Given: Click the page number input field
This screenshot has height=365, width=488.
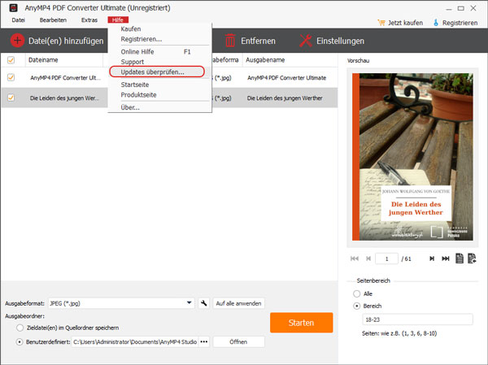Looking at the screenshot, I should (x=386, y=259).
